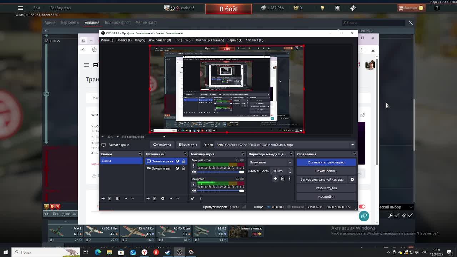Adjust the Микр/доп volume slider
Screen dimensions: 457x257
point(220,191)
